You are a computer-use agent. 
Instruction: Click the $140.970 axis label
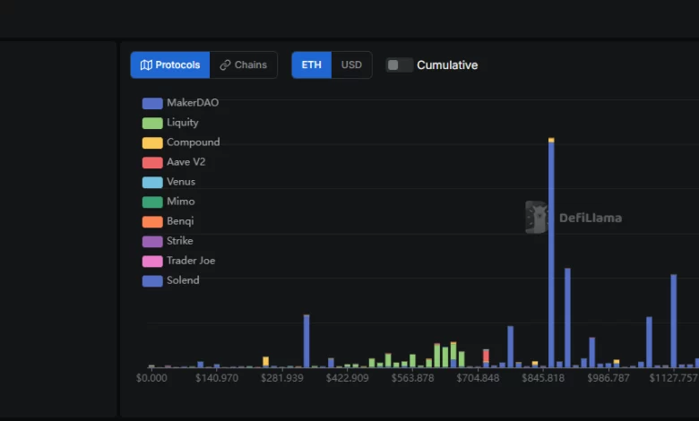tap(217, 378)
